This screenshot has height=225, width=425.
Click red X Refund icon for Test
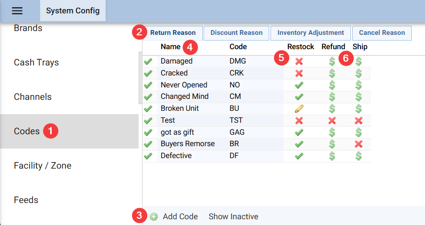click(332, 120)
